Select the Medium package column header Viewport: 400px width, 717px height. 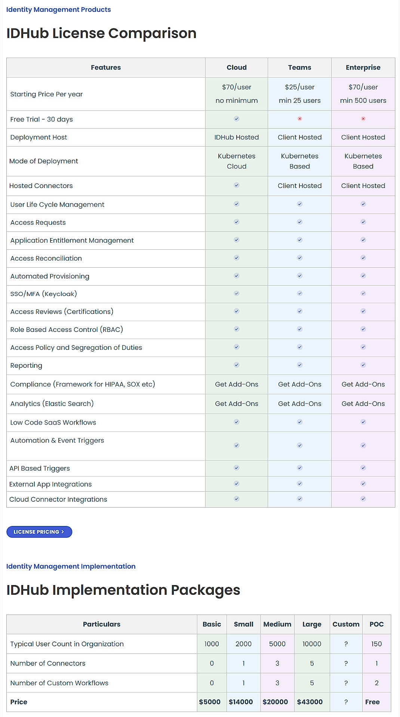[x=277, y=624]
